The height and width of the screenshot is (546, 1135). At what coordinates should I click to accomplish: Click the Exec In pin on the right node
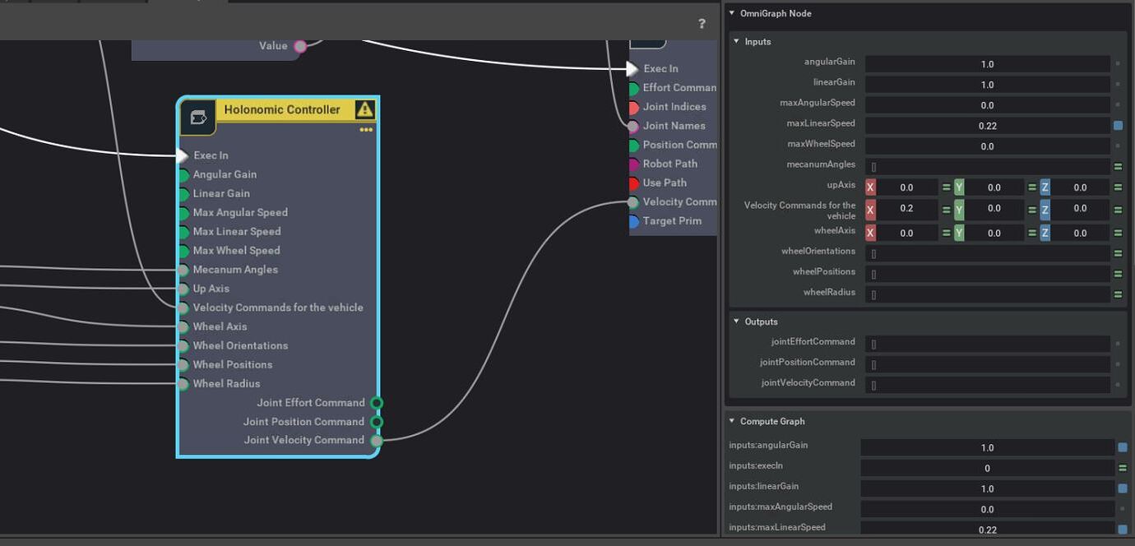pos(632,68)
